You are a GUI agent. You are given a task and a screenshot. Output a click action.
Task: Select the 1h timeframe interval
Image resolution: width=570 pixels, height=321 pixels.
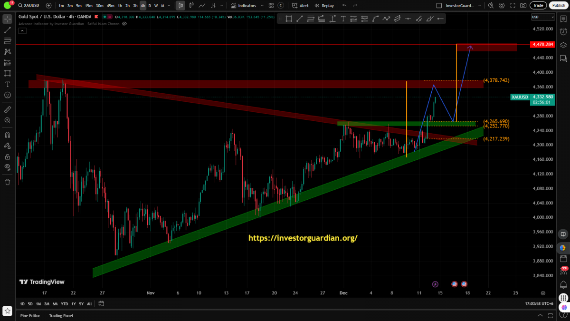click(120, 6)
